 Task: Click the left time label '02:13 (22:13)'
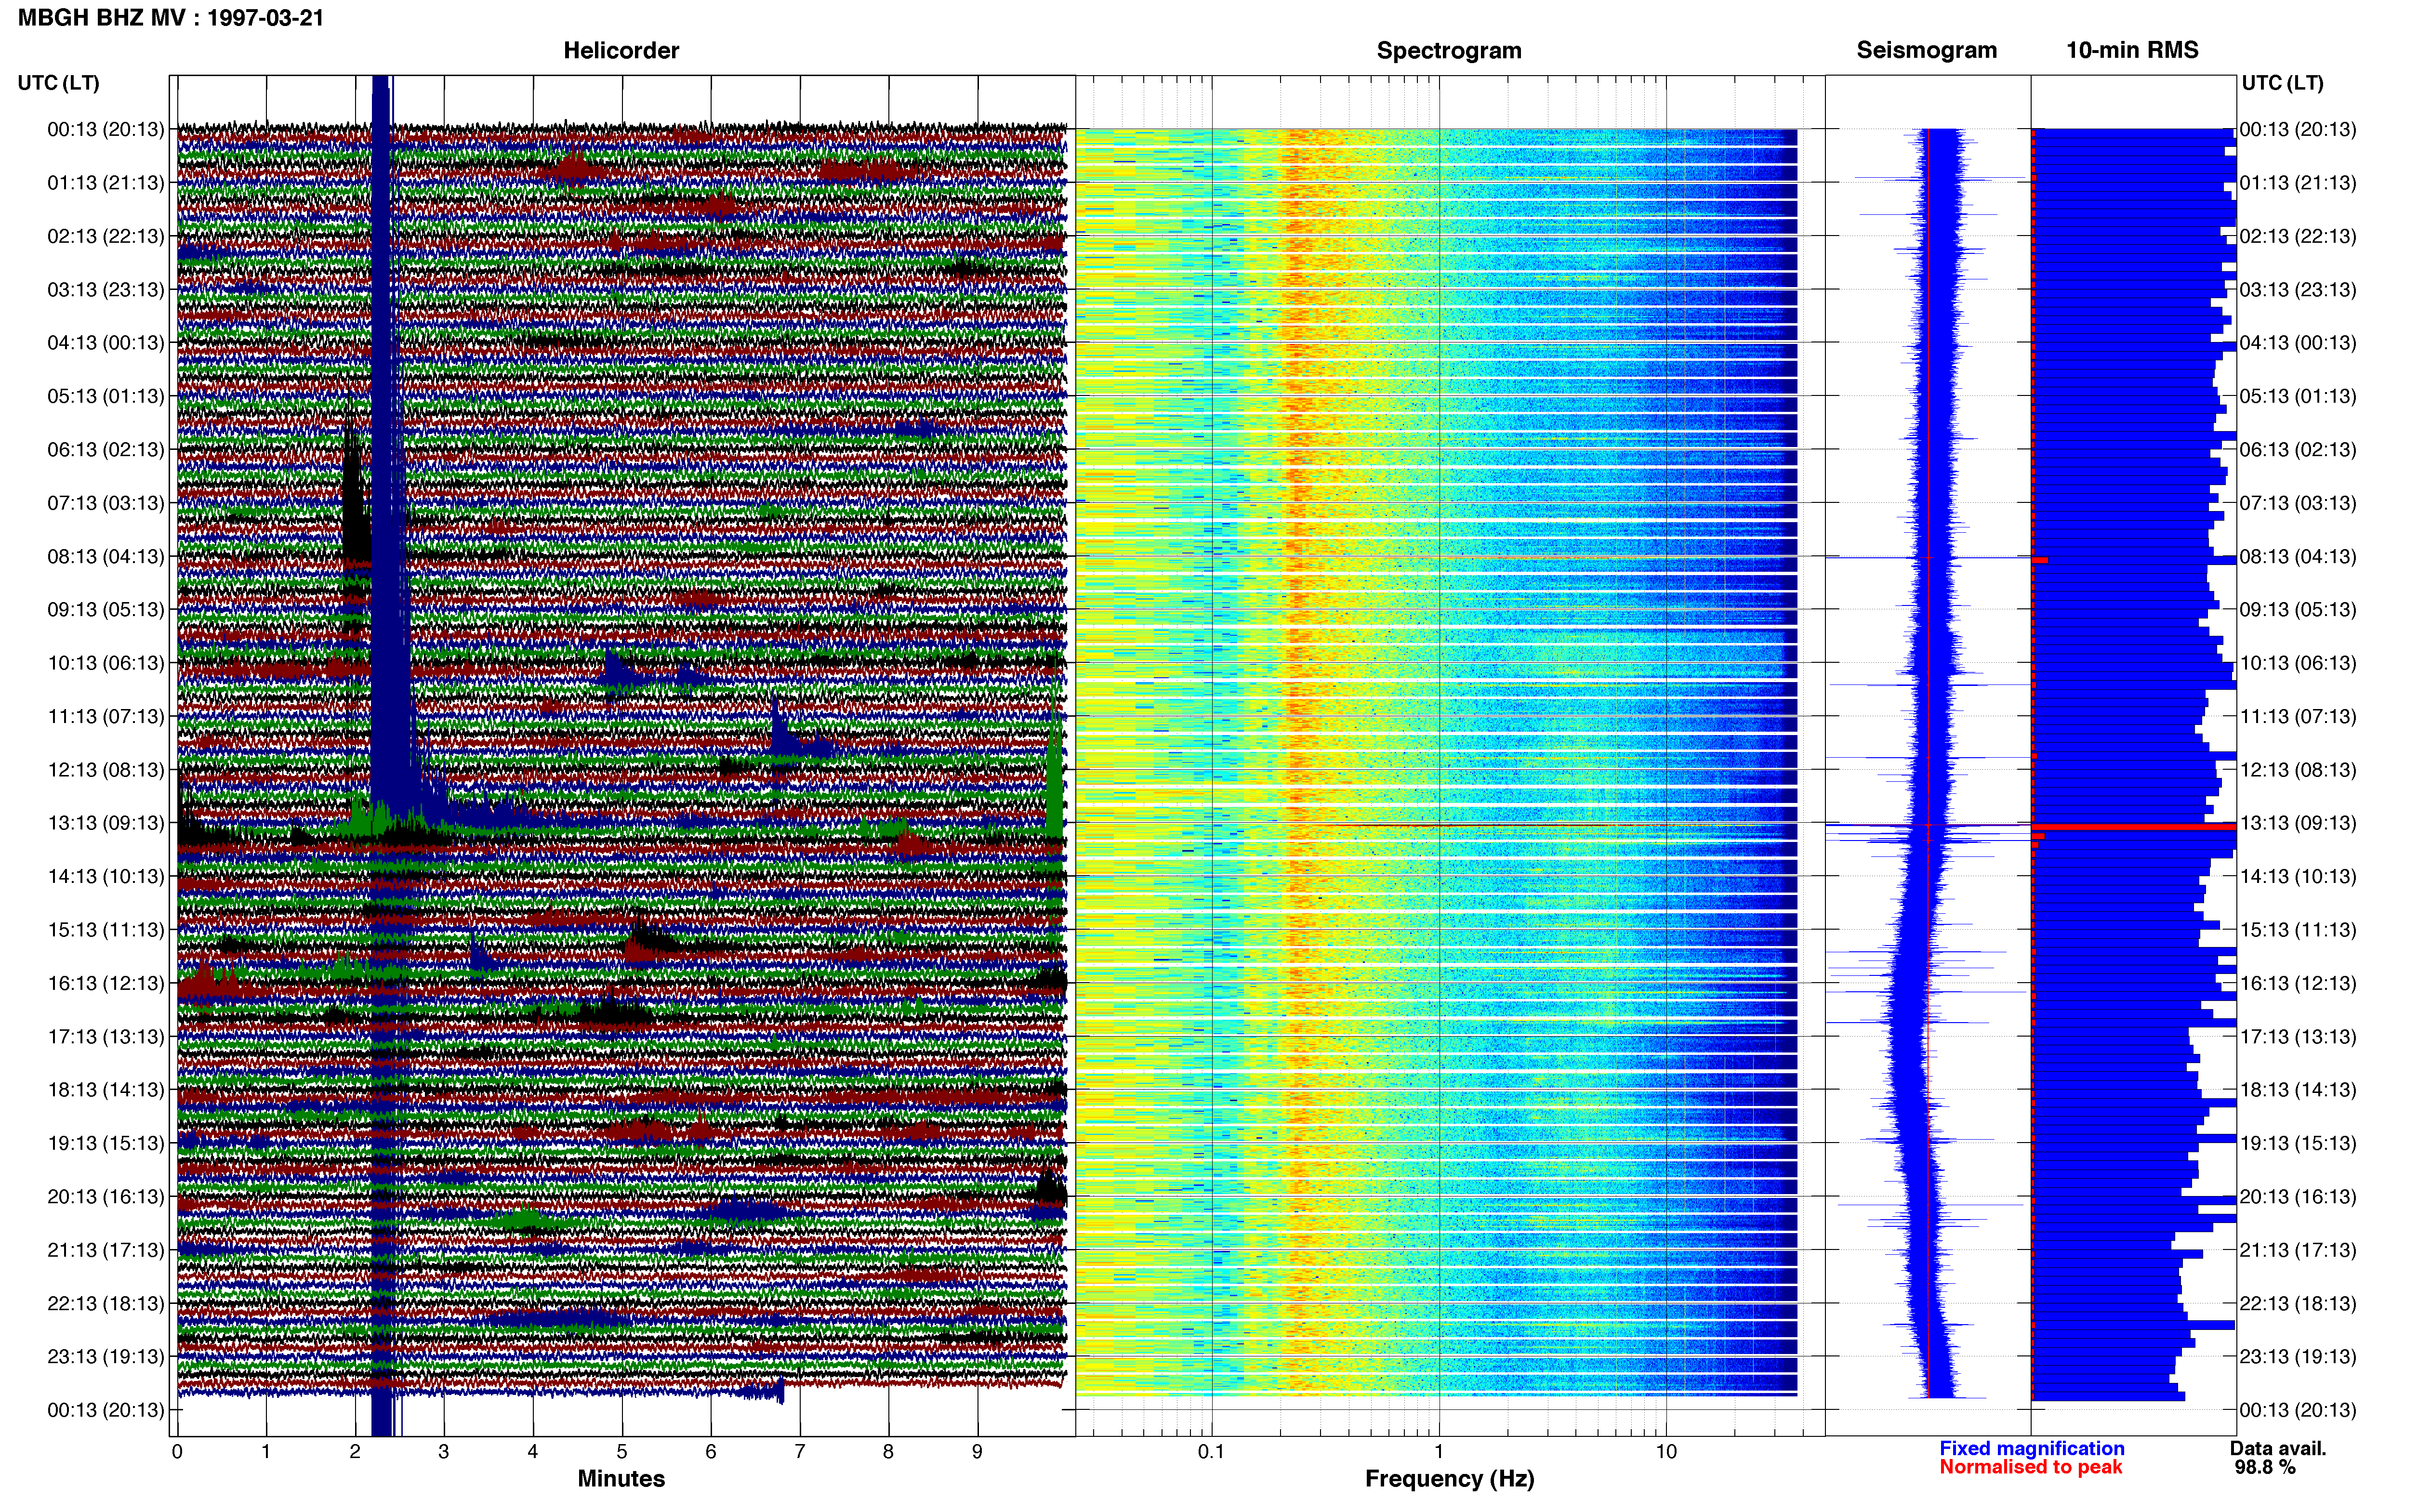(x=106, y=236)
